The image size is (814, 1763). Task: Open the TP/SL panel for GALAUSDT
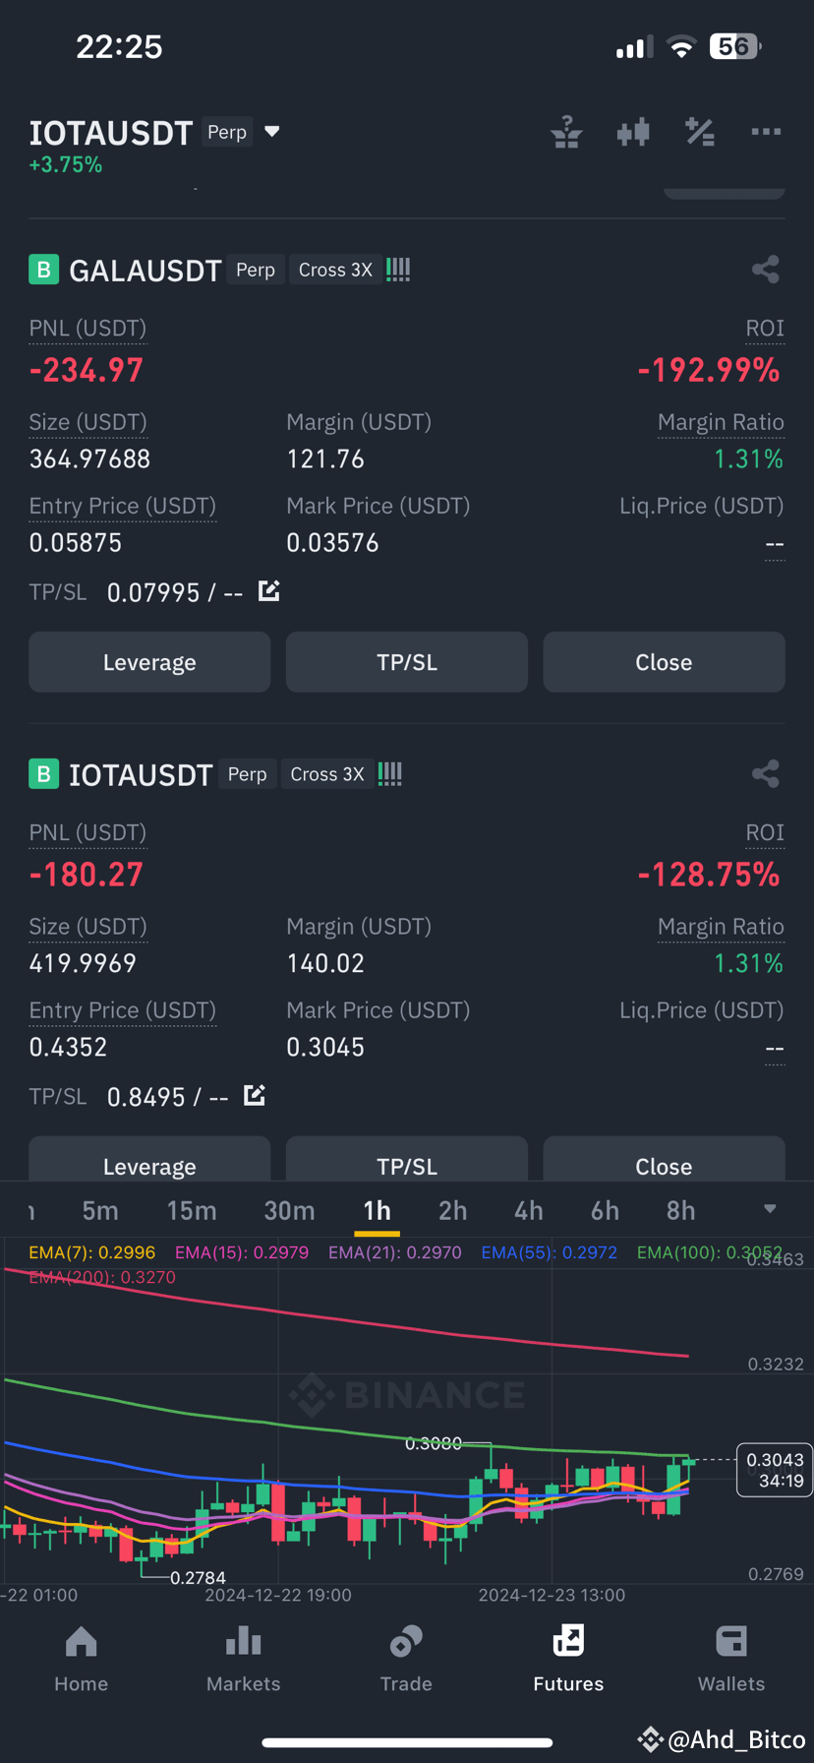406,661
